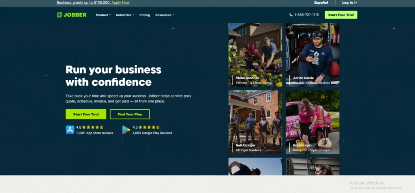Select the Victor Sanchez landscaping photo
415x193 pixels.
click(255, 55)
